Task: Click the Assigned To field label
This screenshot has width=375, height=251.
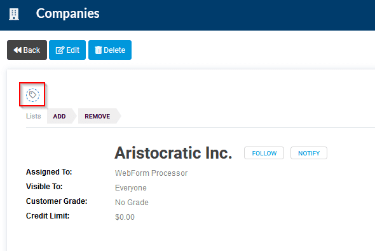Action: pyautogui.click(x=49, y=172)
